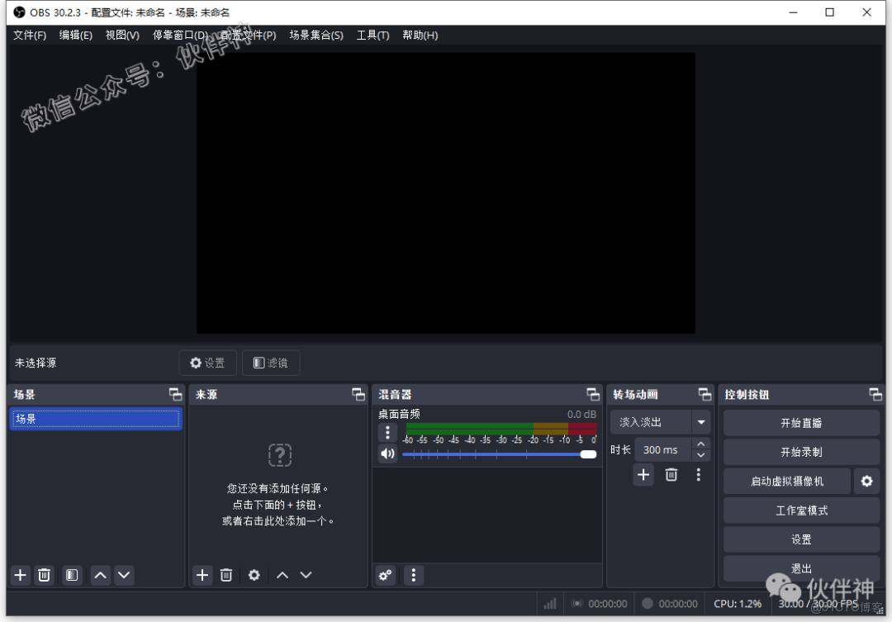This screenshot has width=892, height=622.
Task: Start streaming with 开始直播
Action: coord(801,422)
